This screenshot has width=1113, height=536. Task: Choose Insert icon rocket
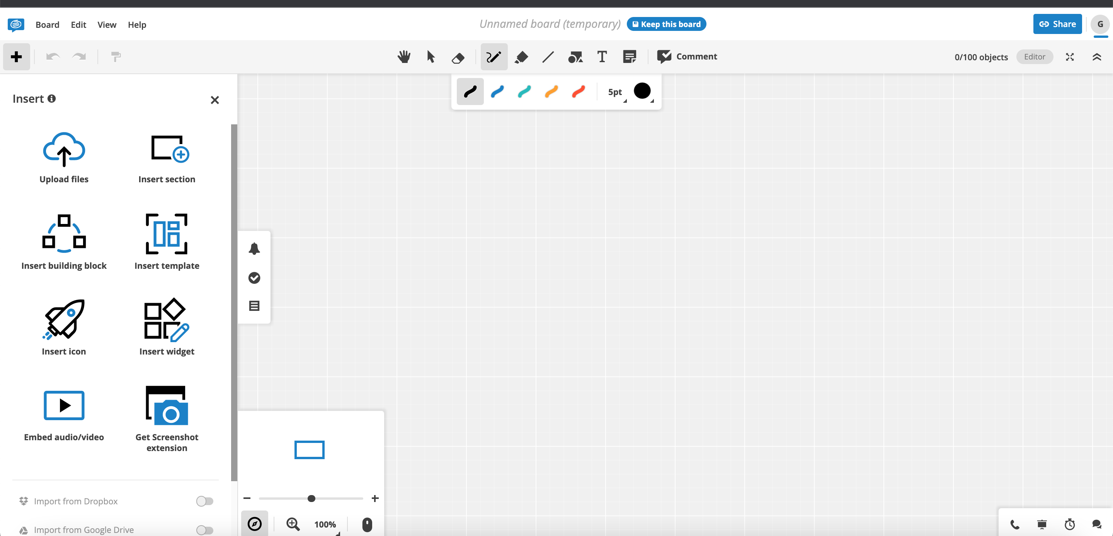[x=64, y=327]
